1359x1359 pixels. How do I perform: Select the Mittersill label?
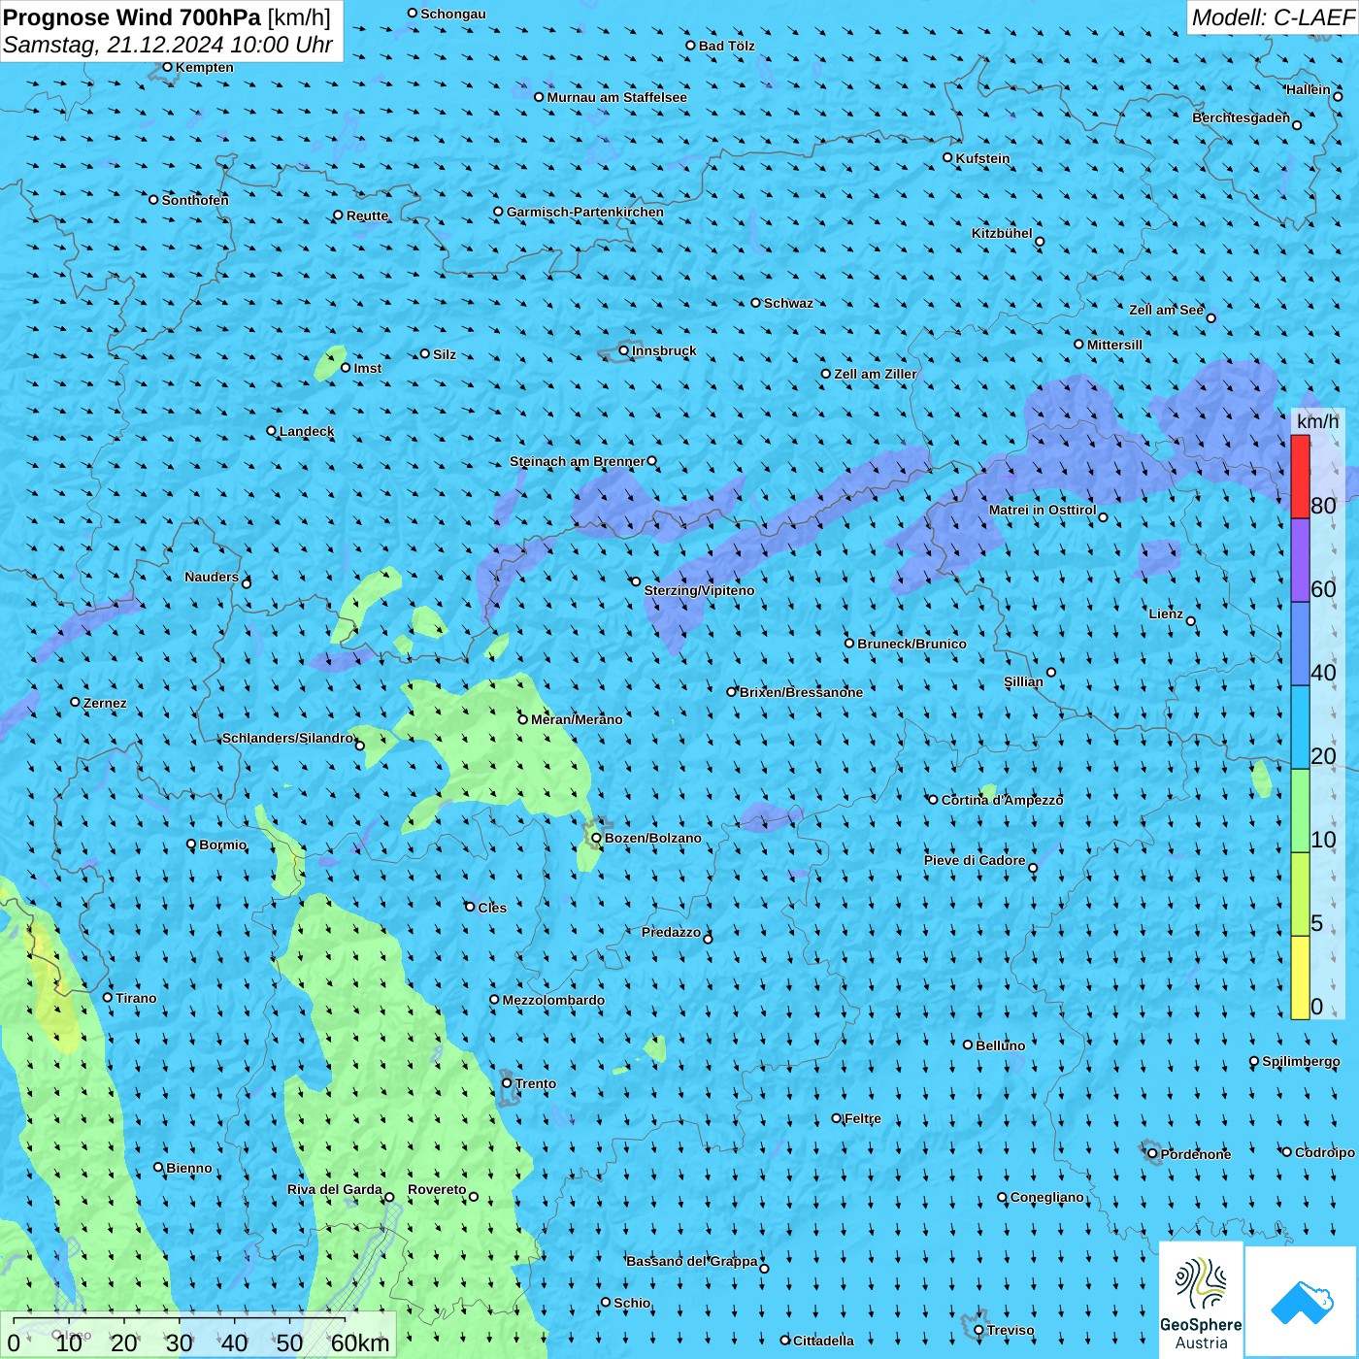(x=1114, y=345)
